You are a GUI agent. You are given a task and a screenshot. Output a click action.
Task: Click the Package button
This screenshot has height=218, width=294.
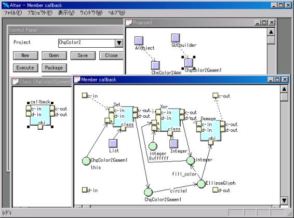[x=54, y=68]
